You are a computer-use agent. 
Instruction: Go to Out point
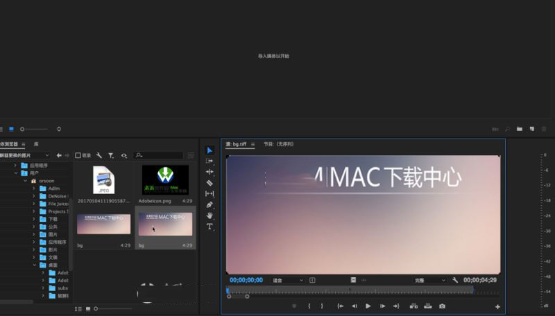click(x=396, y=306)
